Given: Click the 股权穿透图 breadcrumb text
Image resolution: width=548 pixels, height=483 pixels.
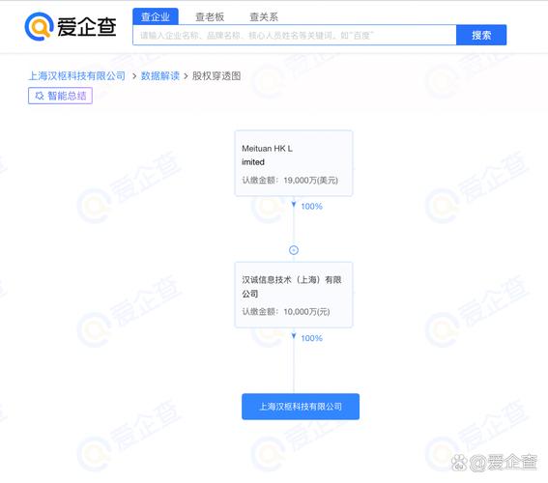Looking at the screenshot, I should tap(216, 75).
